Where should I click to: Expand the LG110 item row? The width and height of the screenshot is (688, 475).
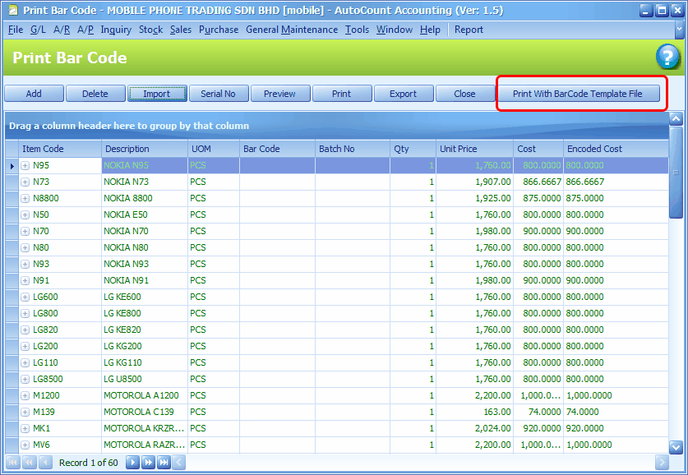[x=25, y=363]
